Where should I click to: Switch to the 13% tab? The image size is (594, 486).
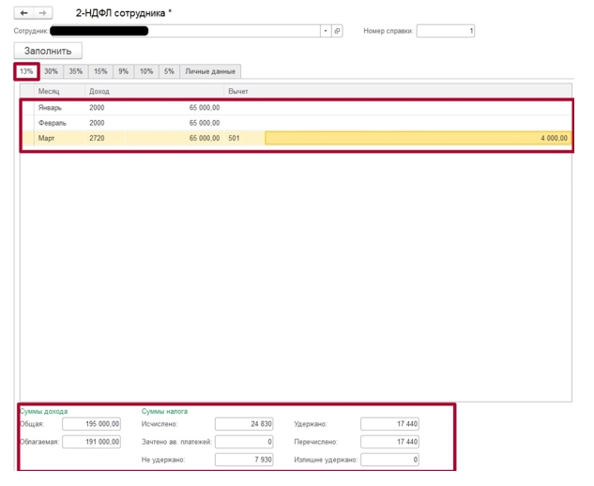tap(26, 71)
